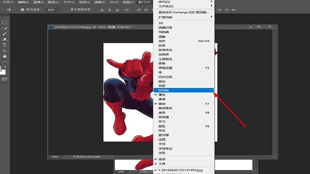Open 滤镜(T) menu
The height and width of the screenshot is (174, 310).
point(100,2)
